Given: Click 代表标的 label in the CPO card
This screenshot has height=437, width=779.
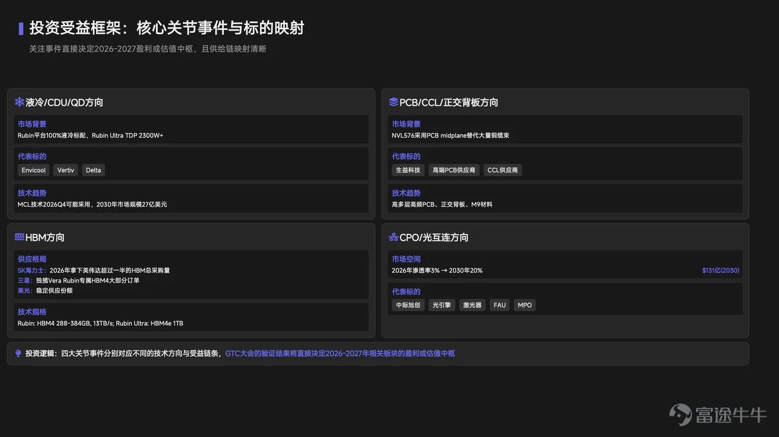Looking at the screenshot, I should coord(406,292).
